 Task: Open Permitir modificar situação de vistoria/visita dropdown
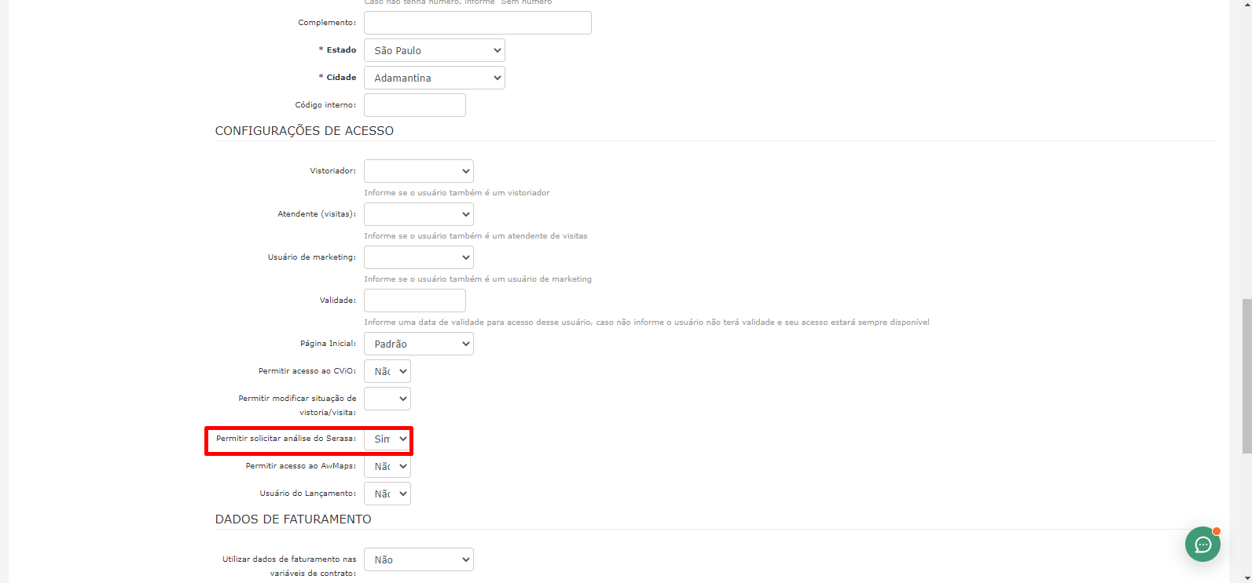(x=387, y=399)
